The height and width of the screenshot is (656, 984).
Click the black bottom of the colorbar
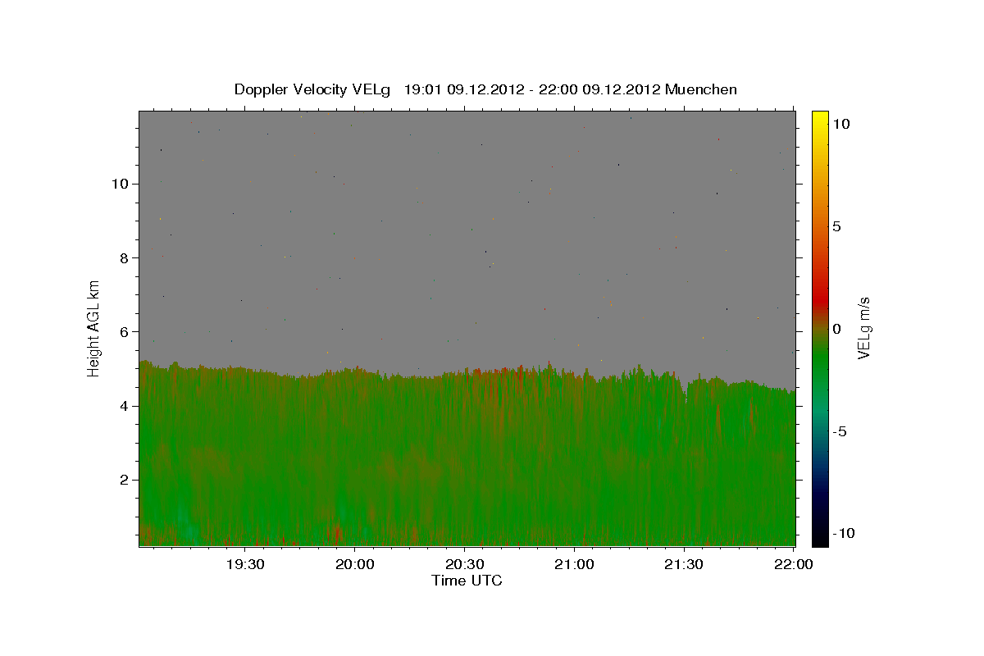[820, 538]
